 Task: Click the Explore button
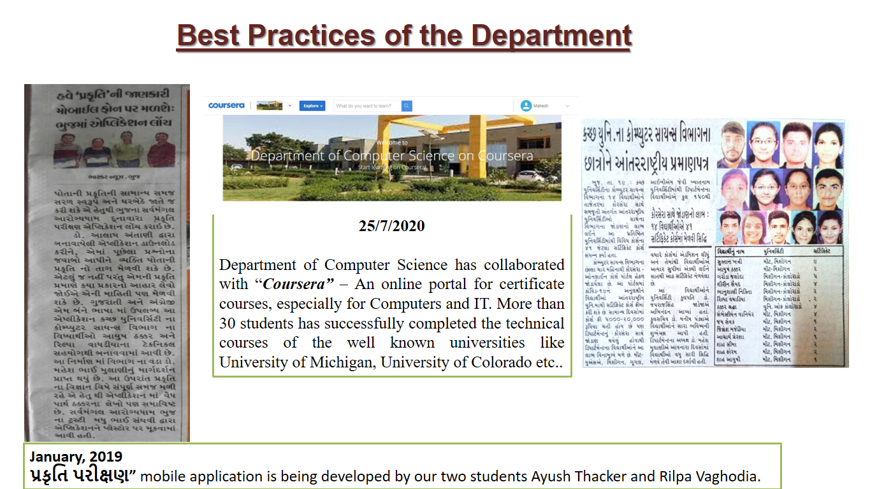312,106
